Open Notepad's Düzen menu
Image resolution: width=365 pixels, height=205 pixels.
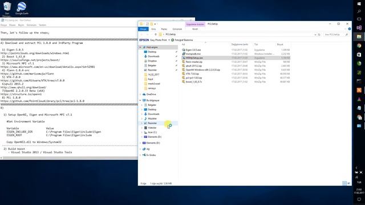pyautogui.click(x=13, y=25)
